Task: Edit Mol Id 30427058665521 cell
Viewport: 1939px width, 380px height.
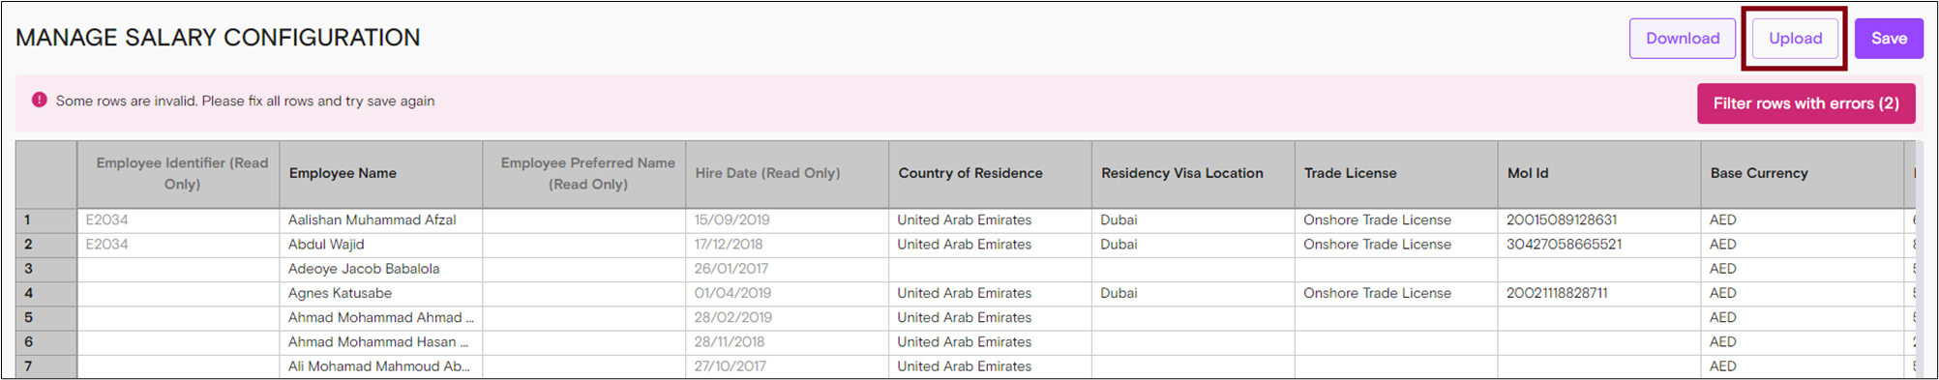Action: 1599,245
